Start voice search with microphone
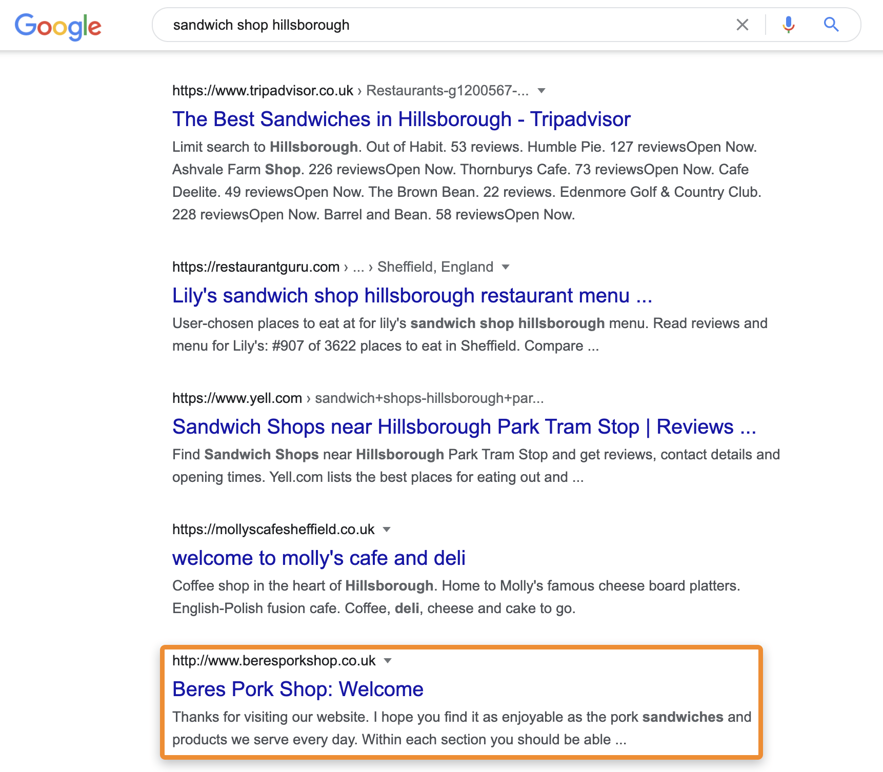The image size is (883, 772). [x=788, y=25]
